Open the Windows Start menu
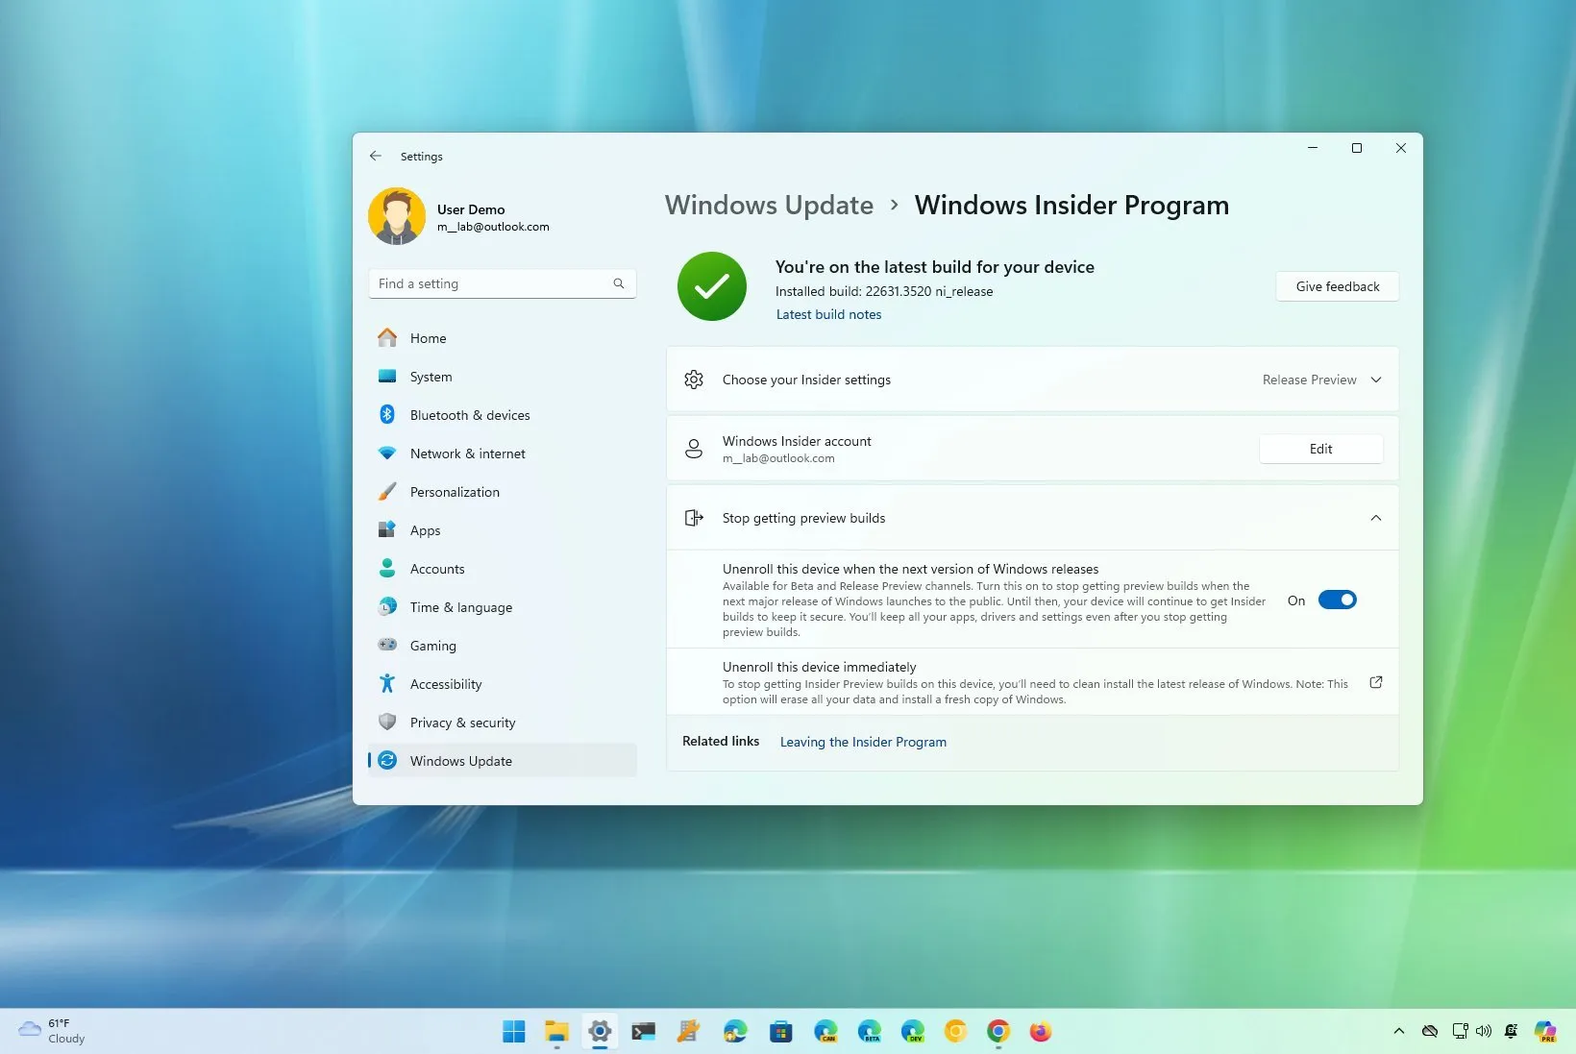Screen dimensions: 1576x1054 pos(514,1031)
